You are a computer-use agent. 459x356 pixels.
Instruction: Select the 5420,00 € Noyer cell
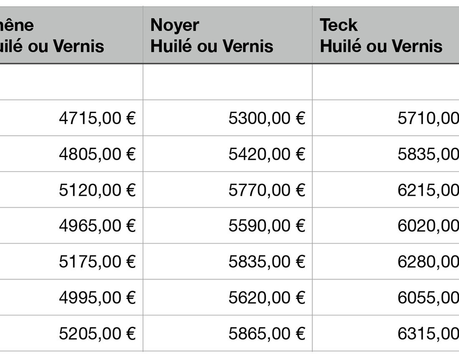click(267, 154)
